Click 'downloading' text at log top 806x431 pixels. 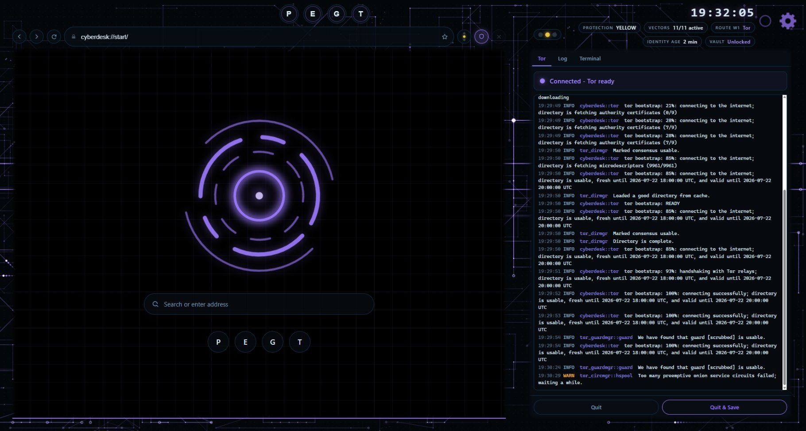coord(554,97)
